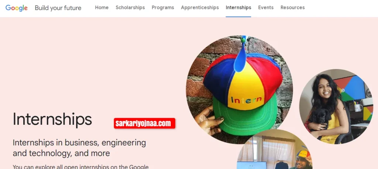Click the photo of man wearing propeller hat
This screenshot has width=378, height=169.
[x=275, y=149]
